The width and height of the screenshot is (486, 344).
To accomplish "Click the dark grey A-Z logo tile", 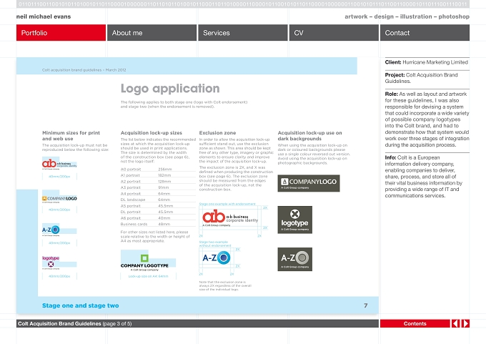I will 294,259.
